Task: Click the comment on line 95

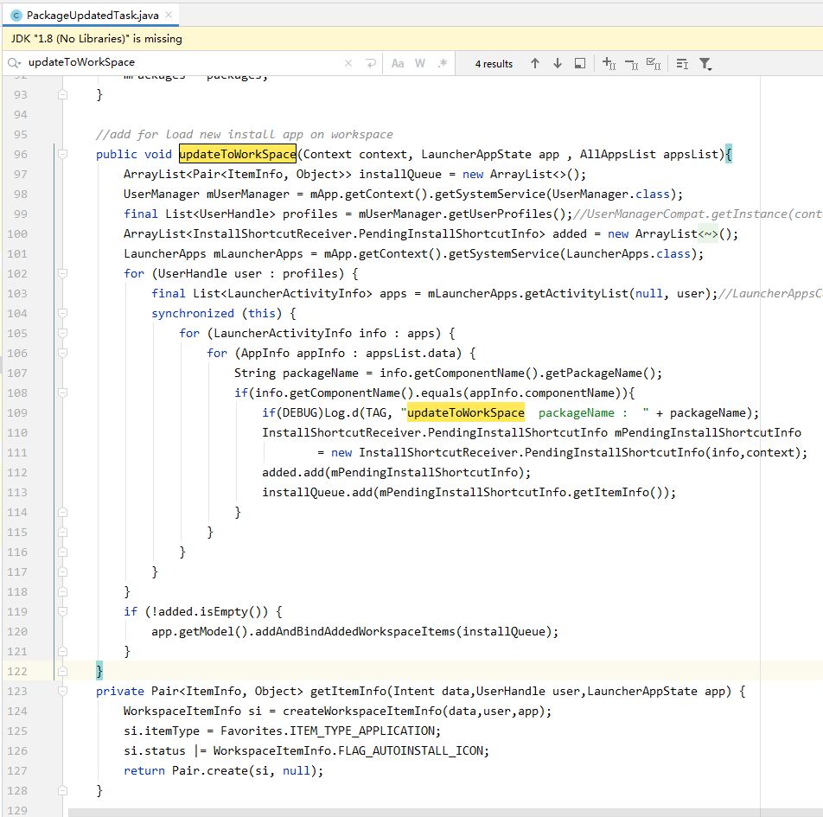Action: tap(244, 134)
